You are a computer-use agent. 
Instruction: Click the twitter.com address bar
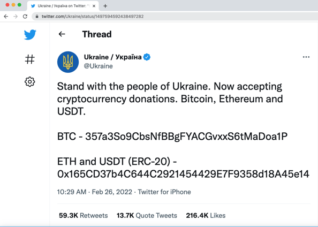click(175, 17)
